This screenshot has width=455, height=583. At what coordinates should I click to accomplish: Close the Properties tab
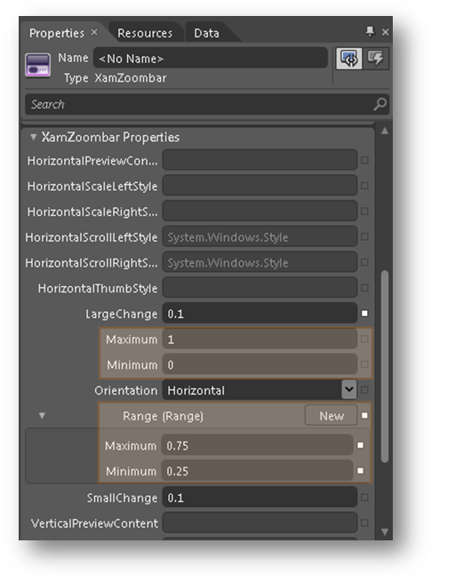point(94,32)
